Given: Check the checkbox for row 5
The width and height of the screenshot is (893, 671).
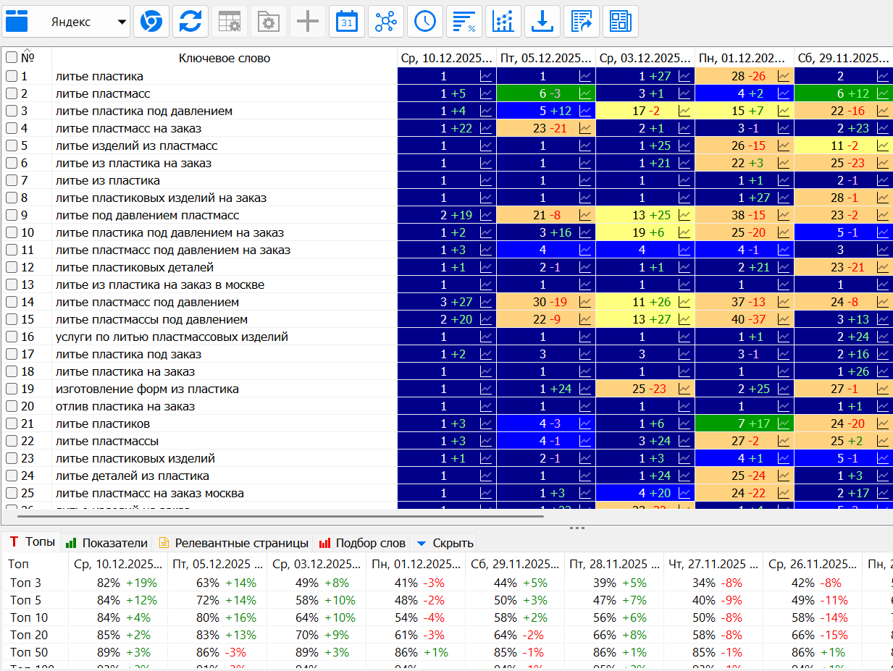Looking at the screenshot, I should click(x=12, y=145).
